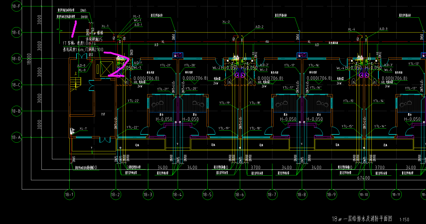This screenshot has width=426, height=224.
Task: Select grid axis bubble 18-F
Action: 17,6
